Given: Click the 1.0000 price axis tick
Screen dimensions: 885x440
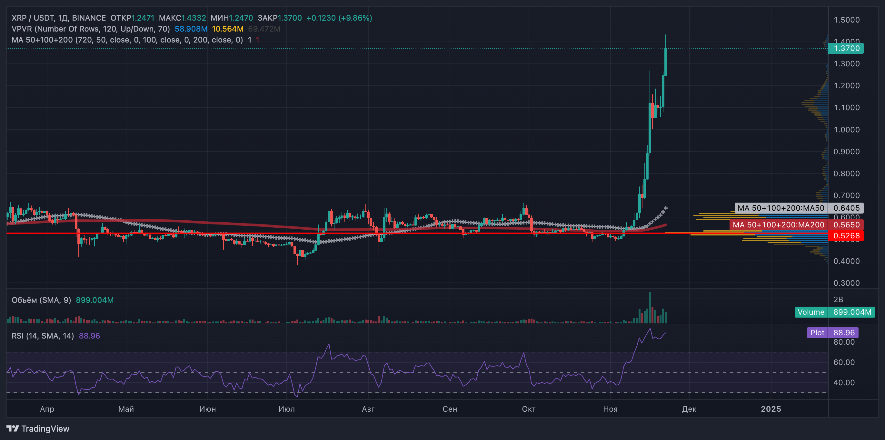Looking at the screenshot, I should (847, 130).
